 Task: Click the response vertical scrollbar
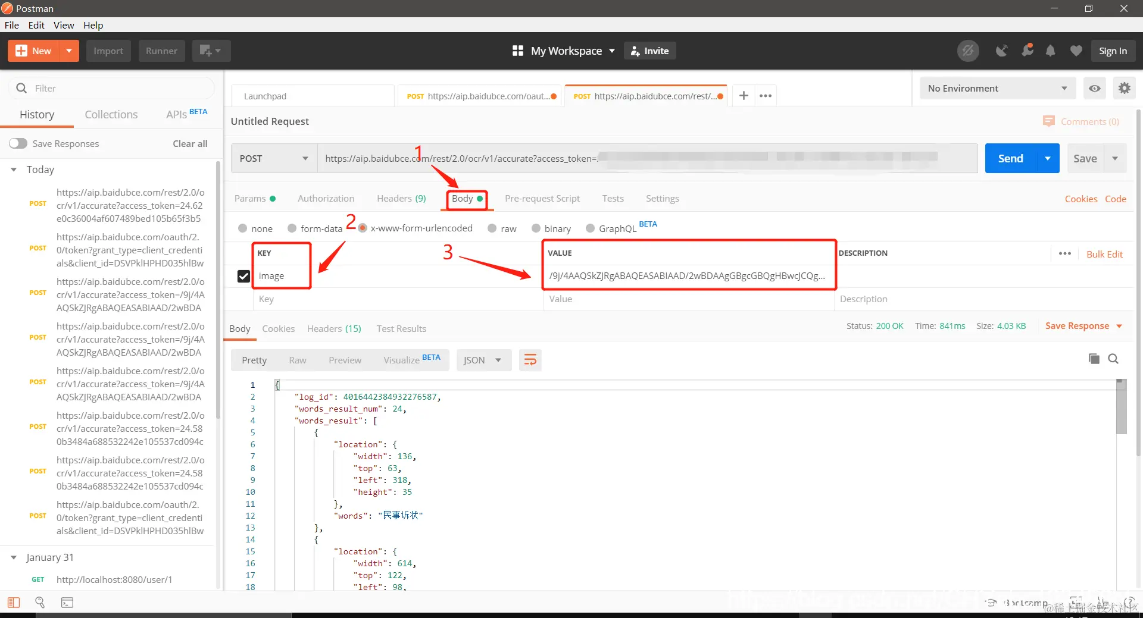click(1122, 407)
